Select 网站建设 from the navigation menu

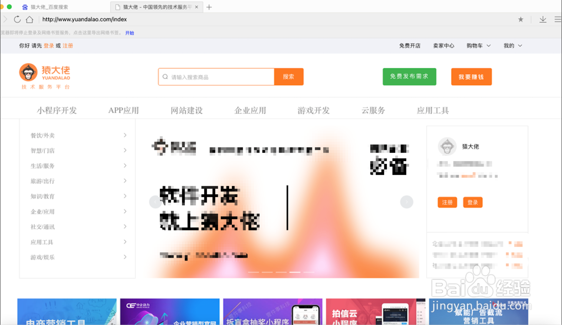click(x=186, y=110)
